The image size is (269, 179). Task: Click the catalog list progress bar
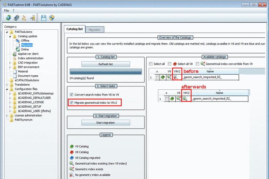[106, 72]
